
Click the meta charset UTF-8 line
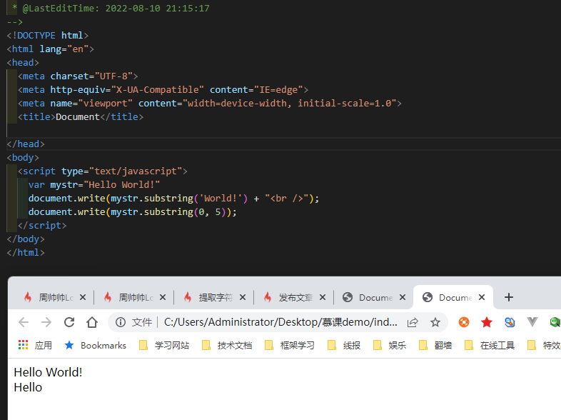coord(78,76)
